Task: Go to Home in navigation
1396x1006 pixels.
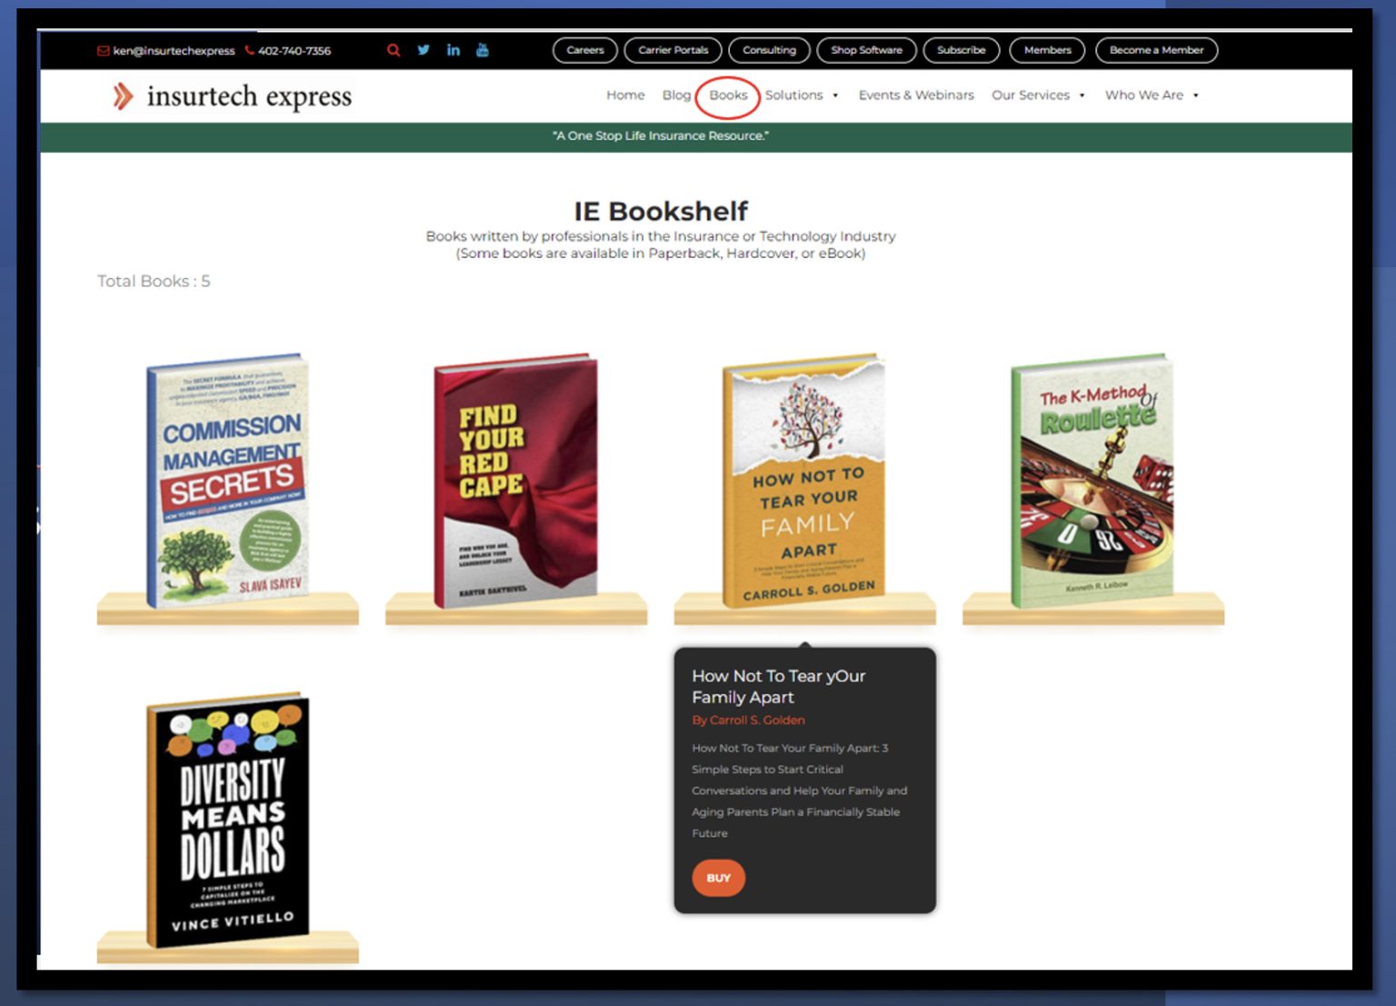Action: tap(625, 95)
